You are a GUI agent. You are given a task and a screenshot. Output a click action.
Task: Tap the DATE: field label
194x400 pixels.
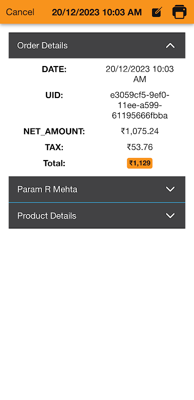(x=54, y=69)
